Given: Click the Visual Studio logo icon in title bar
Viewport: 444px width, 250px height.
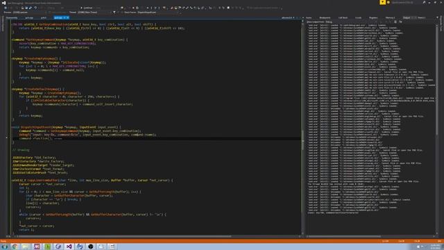Looking at the screenshot, I should point(3,3).
